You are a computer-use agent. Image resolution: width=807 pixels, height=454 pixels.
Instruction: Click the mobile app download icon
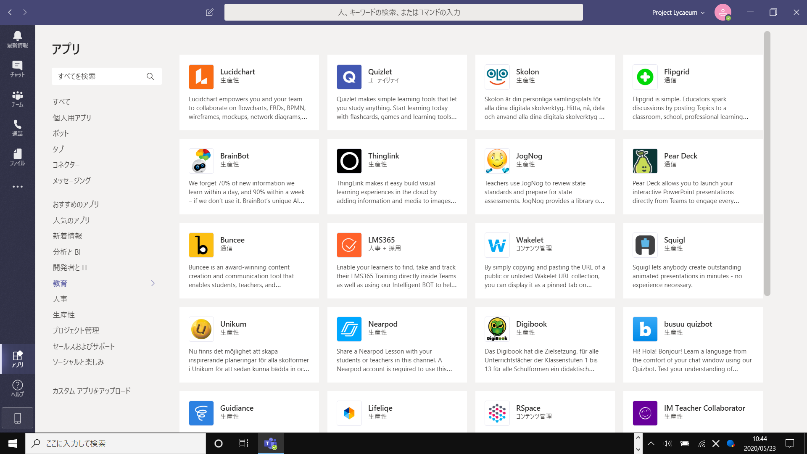click(x=17, y=418)
